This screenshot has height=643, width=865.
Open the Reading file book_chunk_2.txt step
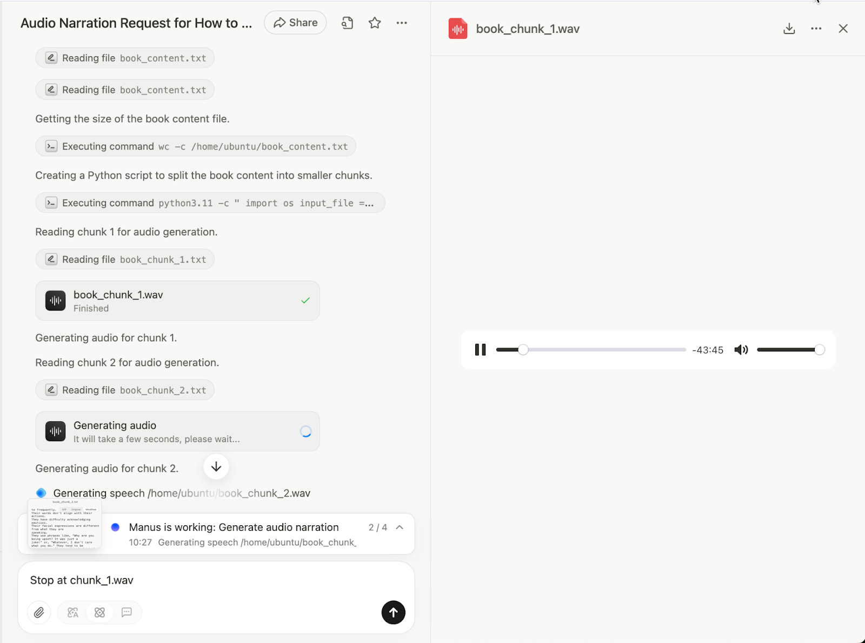tap(125, 390)
